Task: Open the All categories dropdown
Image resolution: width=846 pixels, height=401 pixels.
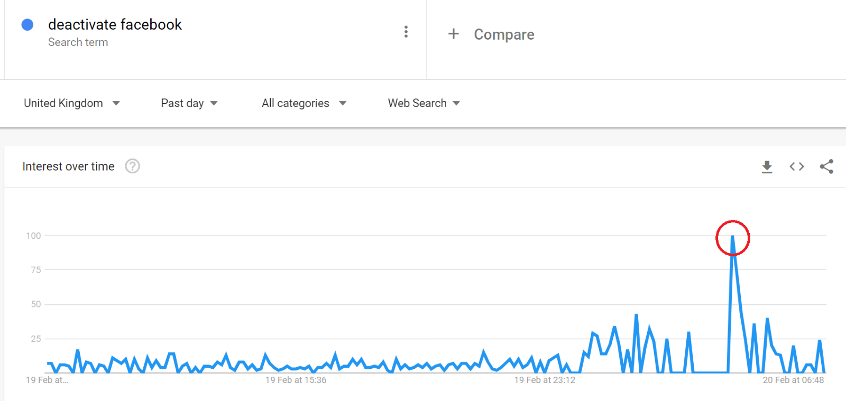Action: (x=304, y=103)
